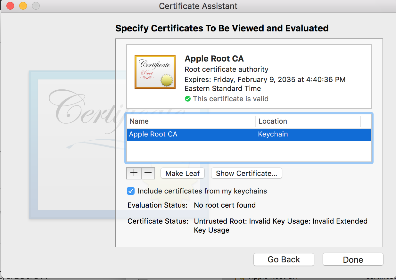Toggle Include certificates from my keychains checkbox
396x280 pixels.
(x=131, y=191)
